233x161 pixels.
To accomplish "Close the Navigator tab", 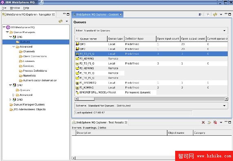I will point(53,14).
